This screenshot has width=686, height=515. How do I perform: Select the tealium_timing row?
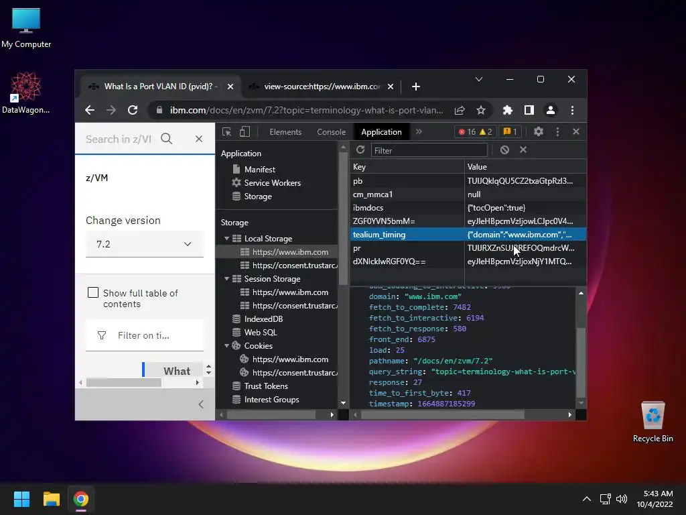click(x=468, y=235)
